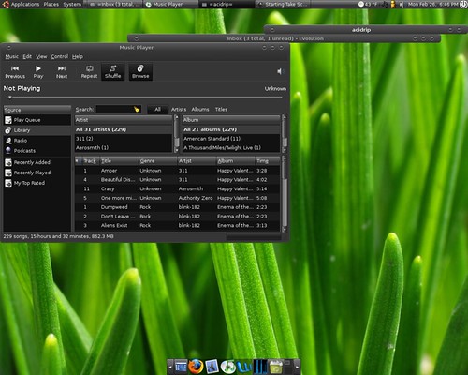This screenshot has width=468, height=375.
Task: Click the panel volume speaker icon
Action: (x=402, y=4)
